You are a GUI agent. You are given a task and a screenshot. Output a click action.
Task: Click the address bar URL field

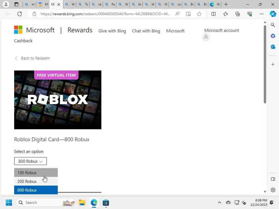click(x=105, y=14)
